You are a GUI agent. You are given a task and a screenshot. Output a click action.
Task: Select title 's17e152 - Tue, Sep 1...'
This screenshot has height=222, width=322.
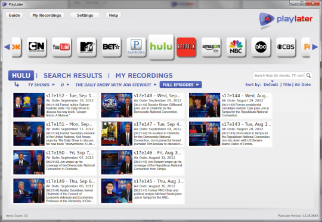point(70,95)
